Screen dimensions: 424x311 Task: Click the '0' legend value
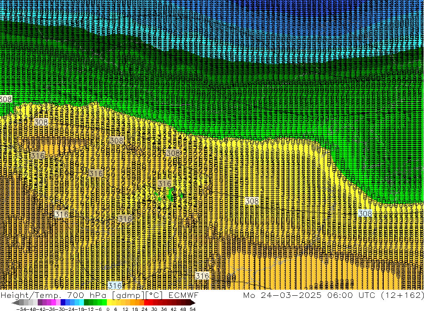pos(108,309)
